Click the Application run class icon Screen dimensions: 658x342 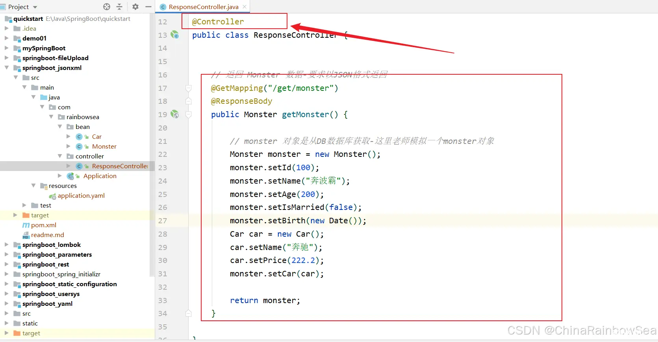coord(70,176)
